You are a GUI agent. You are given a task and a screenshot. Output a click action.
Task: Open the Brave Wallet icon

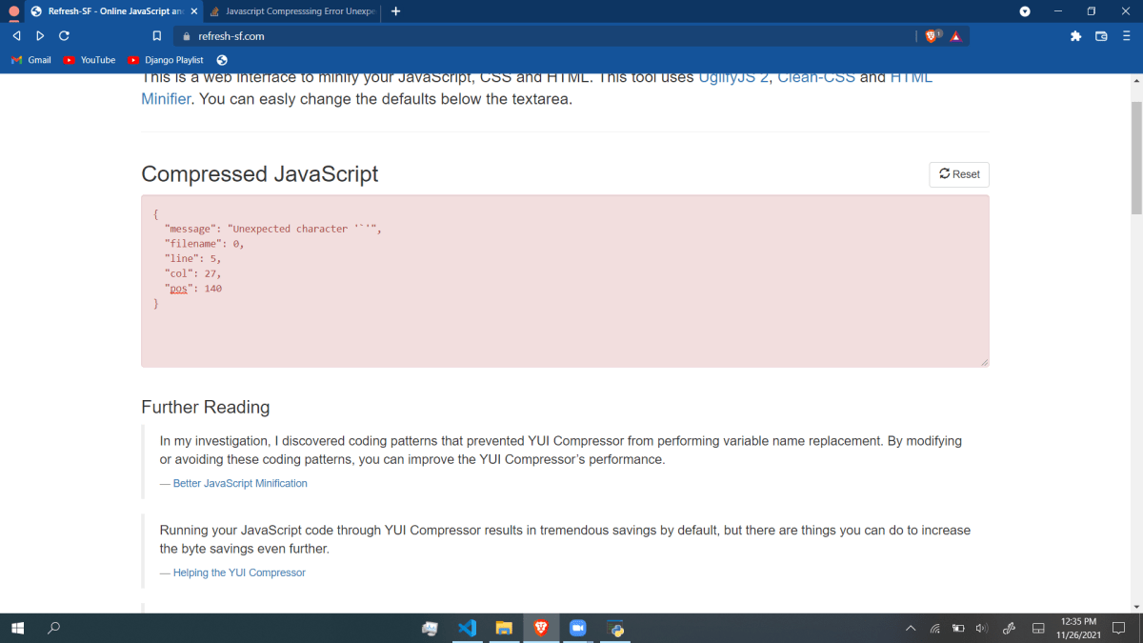click(x=1101, y=35)
